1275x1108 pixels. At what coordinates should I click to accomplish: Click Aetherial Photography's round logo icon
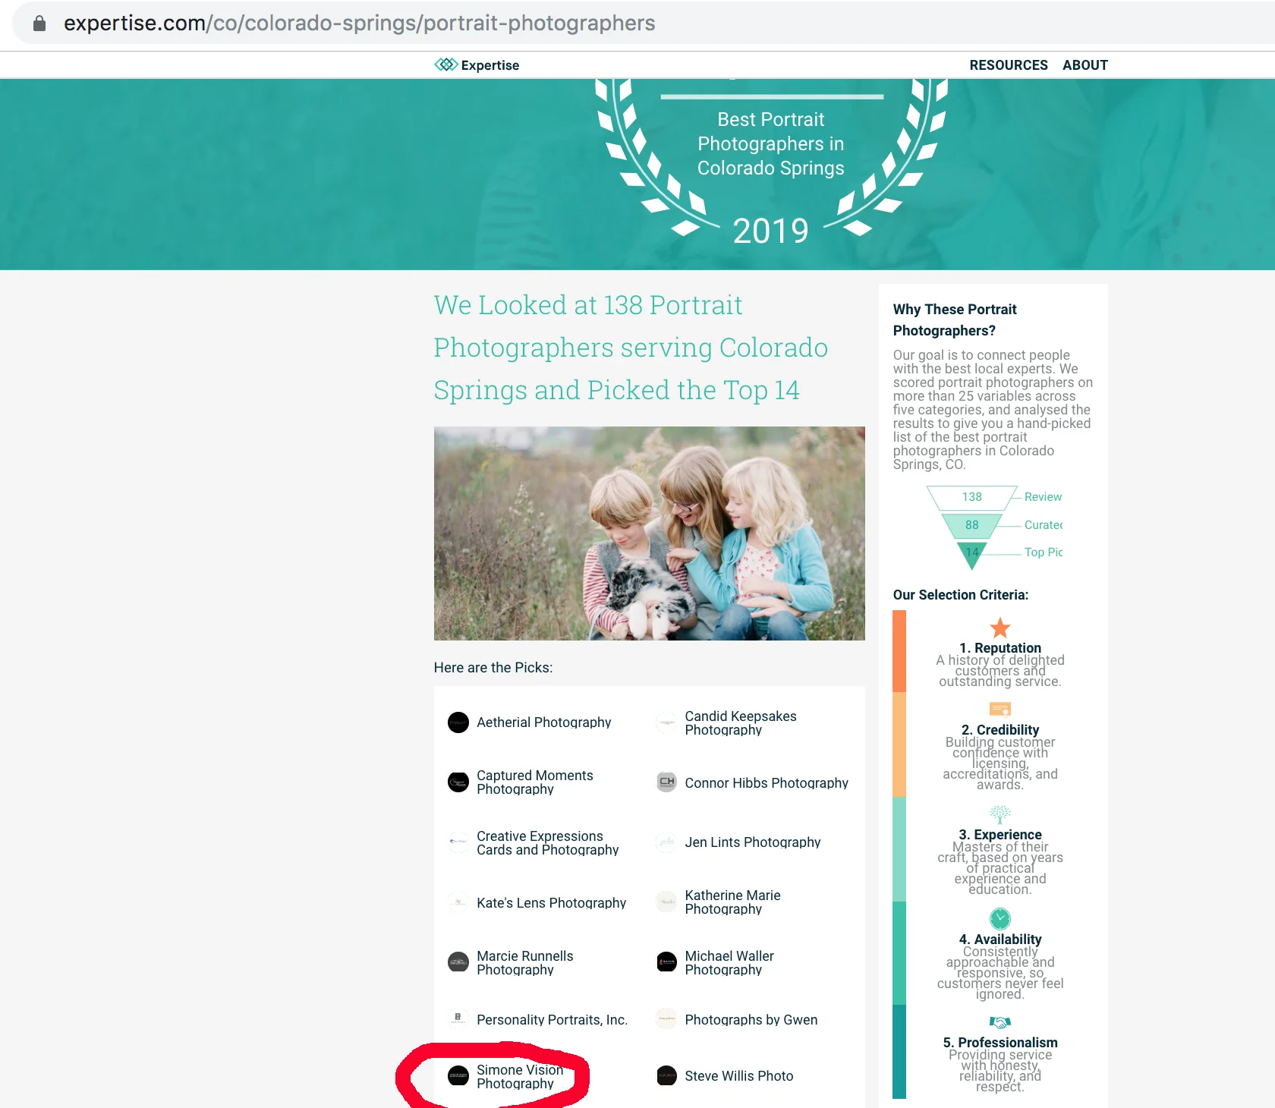coord(458,722)
